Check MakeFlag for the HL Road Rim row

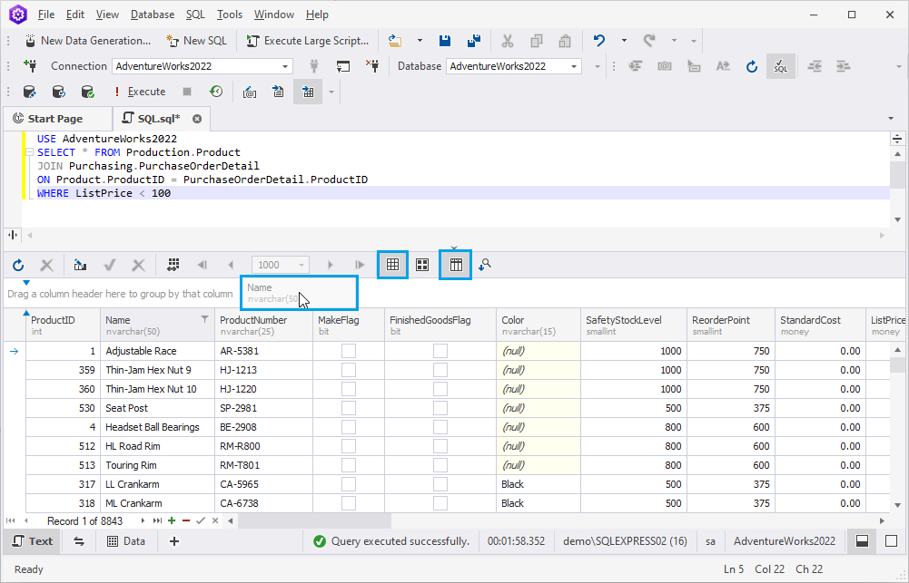pyautogui.click(x=349, y=446)
